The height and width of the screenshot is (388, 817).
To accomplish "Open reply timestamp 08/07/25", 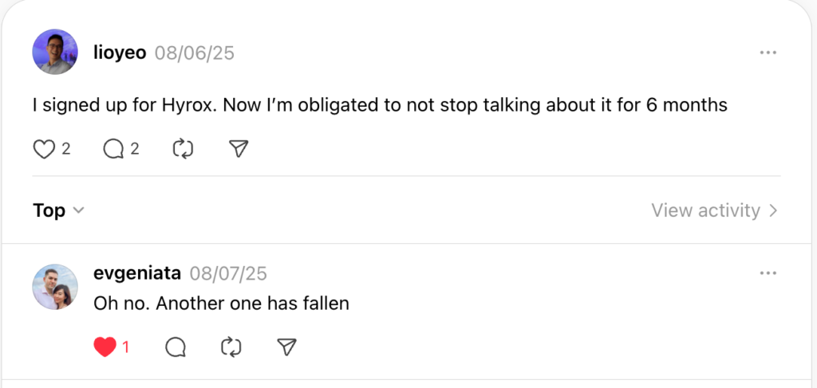I will pyautogui.click(x=228, y=273).
